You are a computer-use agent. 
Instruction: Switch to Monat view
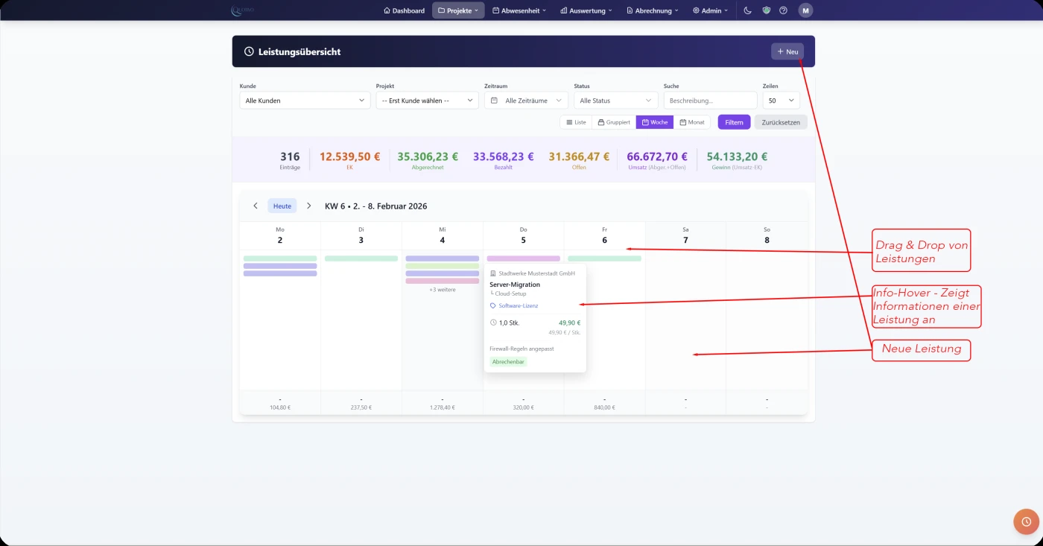[692, 122]
